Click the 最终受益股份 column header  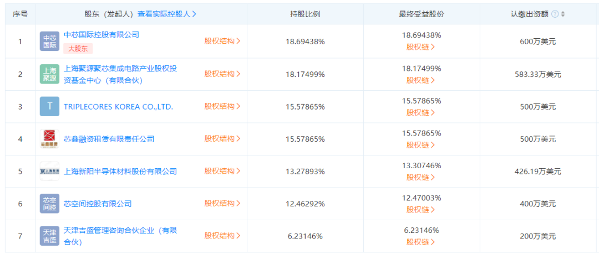422,14
